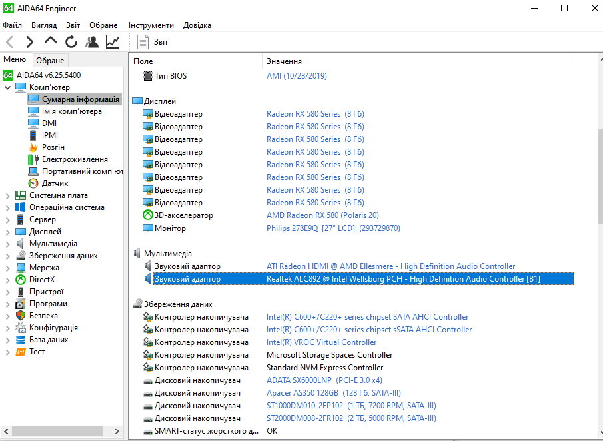Screen dimensions: 603x441
Task: Open user management toolbar icon
Action: click(92, 41)
